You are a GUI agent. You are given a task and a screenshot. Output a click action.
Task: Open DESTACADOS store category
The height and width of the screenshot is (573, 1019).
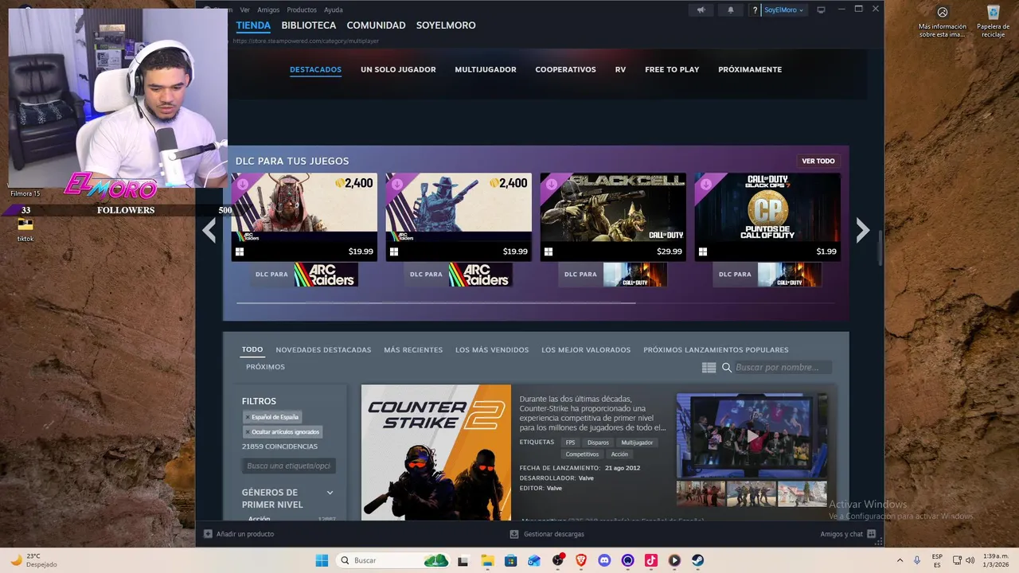[x=315, y=69]
